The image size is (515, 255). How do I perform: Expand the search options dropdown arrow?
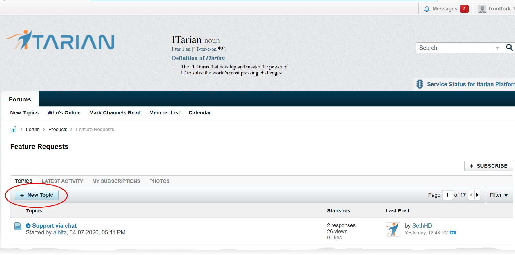(498, 48)
